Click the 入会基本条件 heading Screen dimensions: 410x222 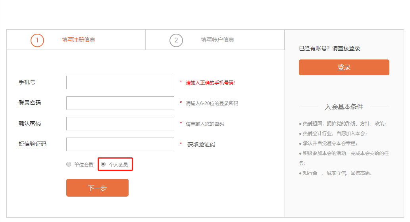coord(344,107)
